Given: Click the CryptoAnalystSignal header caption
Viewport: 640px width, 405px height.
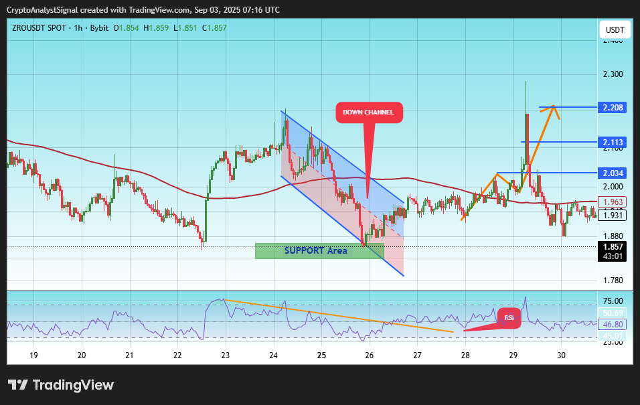Looking at the screenshot, I should pyautogui.click(x=143, y=10).
